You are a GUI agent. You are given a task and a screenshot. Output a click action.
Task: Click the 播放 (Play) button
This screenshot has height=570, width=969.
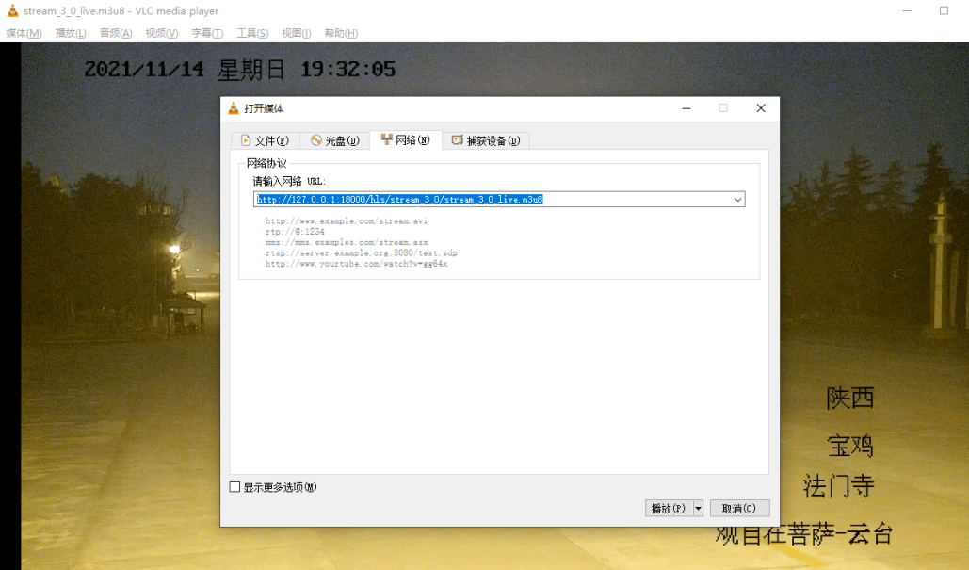667,508
